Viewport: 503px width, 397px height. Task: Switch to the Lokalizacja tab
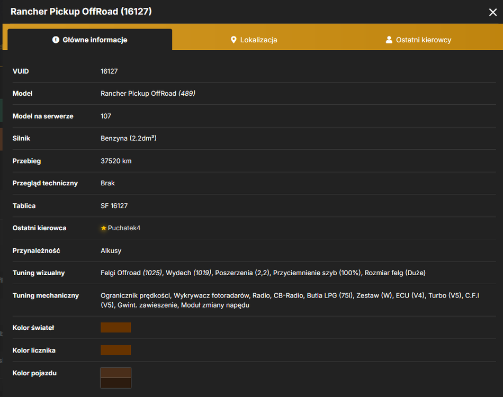click(254, 40)
